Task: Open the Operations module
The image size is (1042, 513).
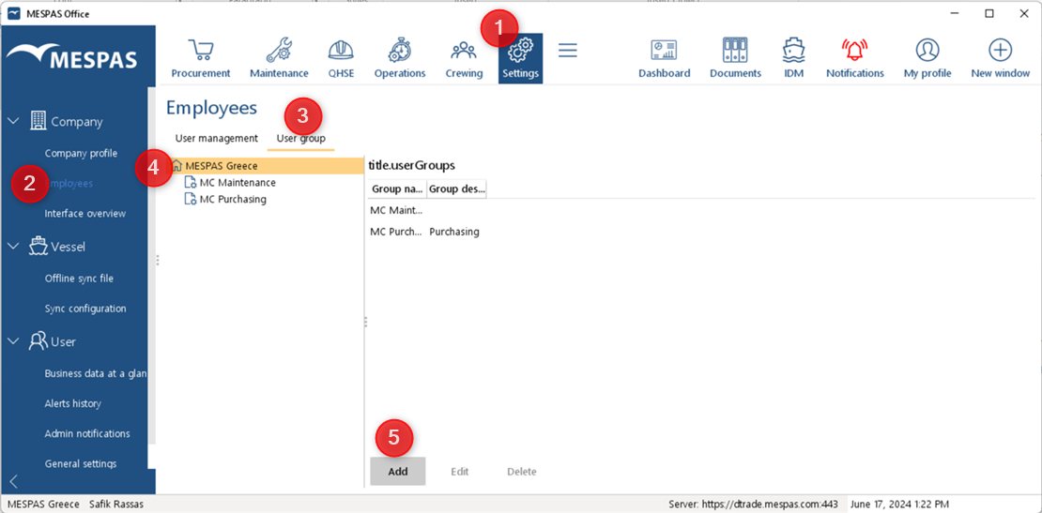Action: click(x=399, y=58)
